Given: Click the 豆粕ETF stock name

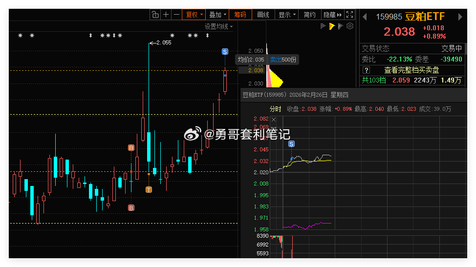Looking at the screenshot, I should [x=425, y=17].
